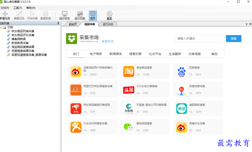
Task: Select the Alibaba icon
Action: 76,90
